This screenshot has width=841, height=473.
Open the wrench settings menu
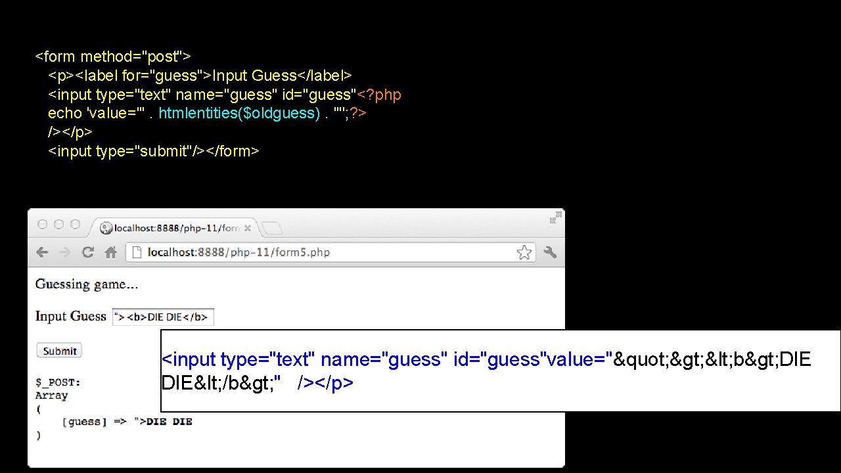pos(550,252)
